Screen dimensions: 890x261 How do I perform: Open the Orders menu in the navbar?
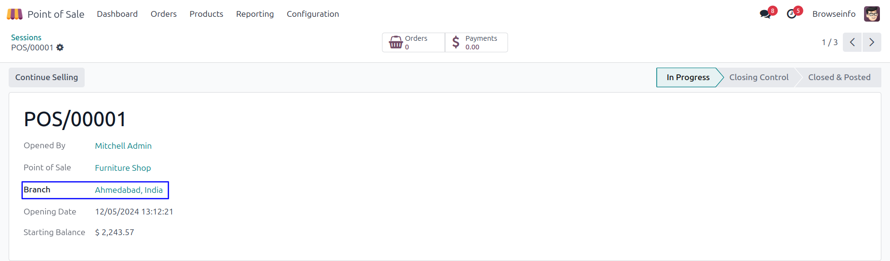click(x=164, y=14)
